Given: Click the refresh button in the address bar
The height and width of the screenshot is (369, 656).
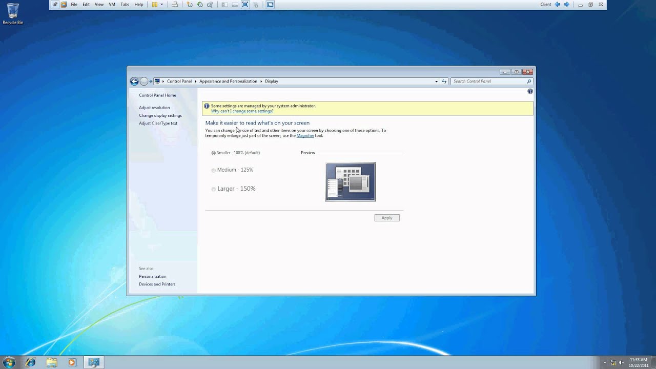Looking at the screenshot, I should [x=444, y=81].
